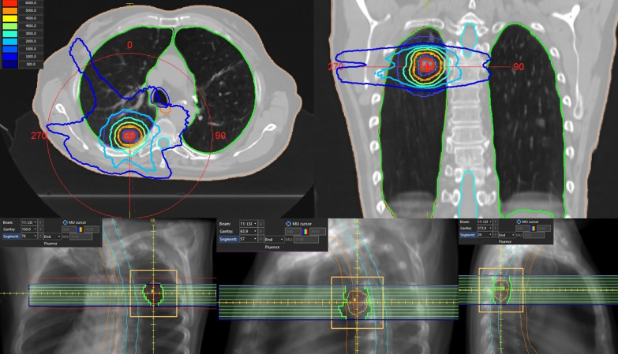
Task: Click the MU value field in middle panel
Action: (305, 239)
